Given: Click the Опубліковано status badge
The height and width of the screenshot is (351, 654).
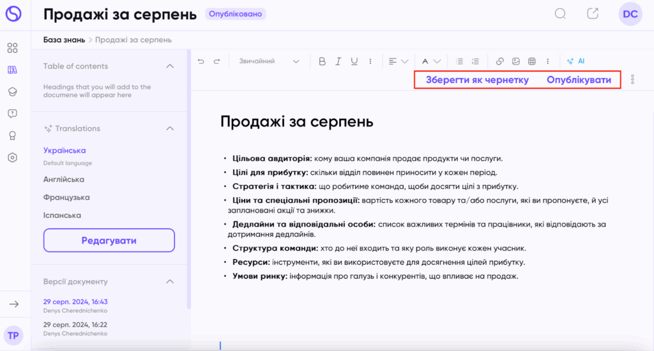Looking at the screenshot, I should coord(235,14).
